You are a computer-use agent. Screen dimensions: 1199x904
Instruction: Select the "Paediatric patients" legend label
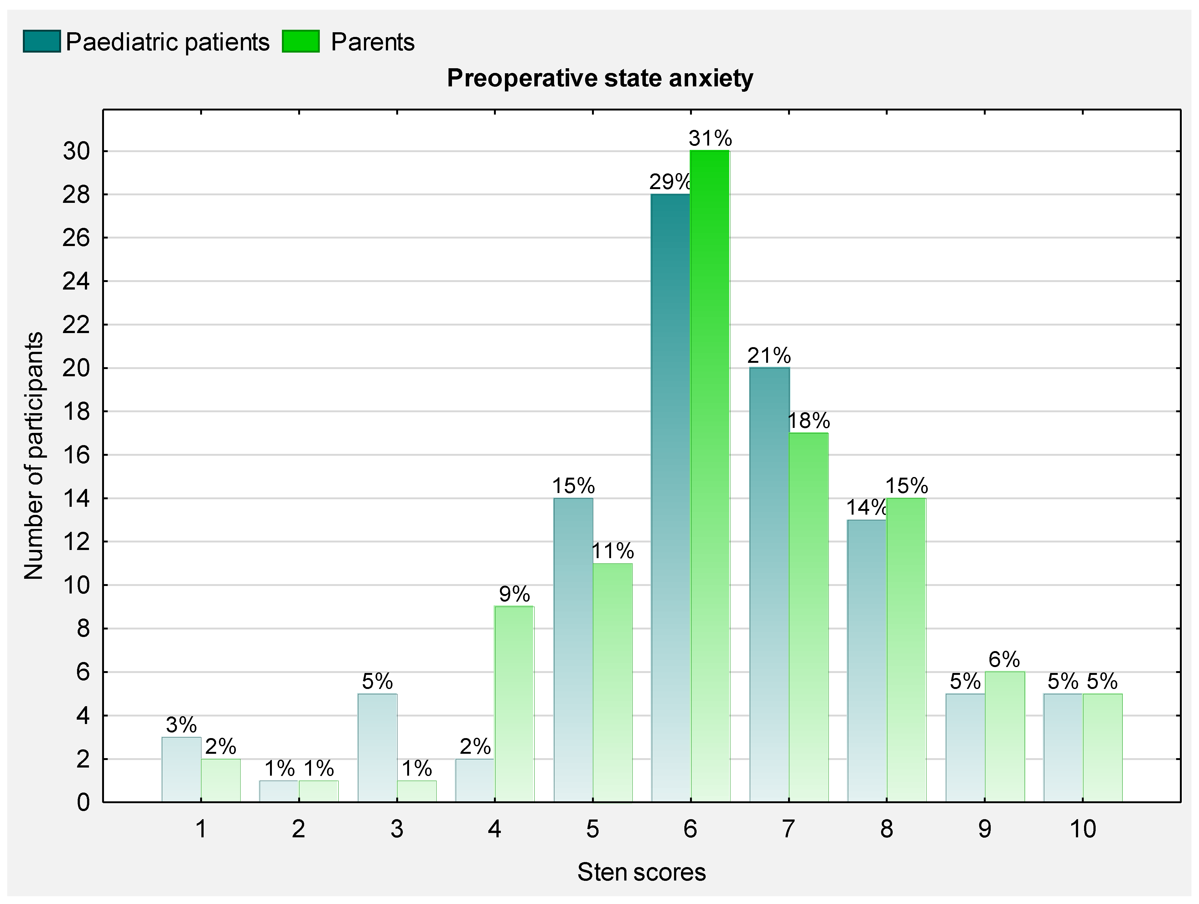click(x=168, y=42)
